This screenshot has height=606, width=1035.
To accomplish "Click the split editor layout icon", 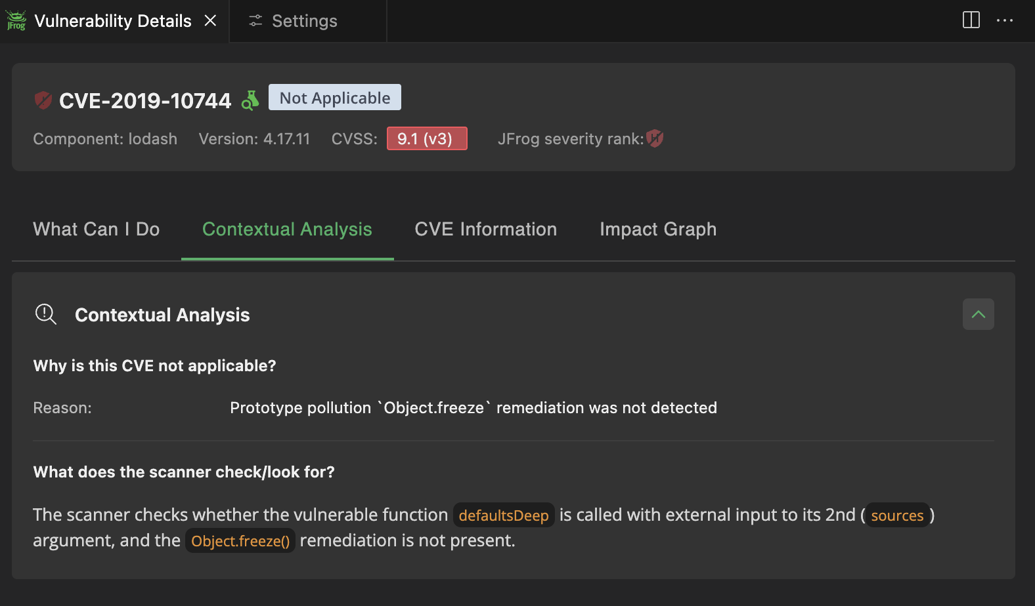I will 971,20.
